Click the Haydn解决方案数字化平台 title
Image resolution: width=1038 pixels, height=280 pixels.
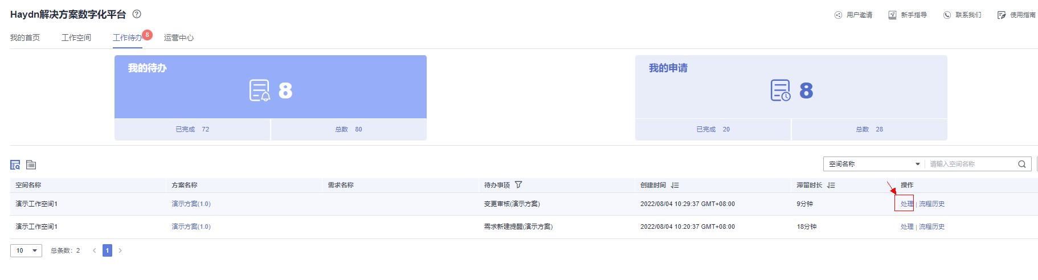point(68,14)
